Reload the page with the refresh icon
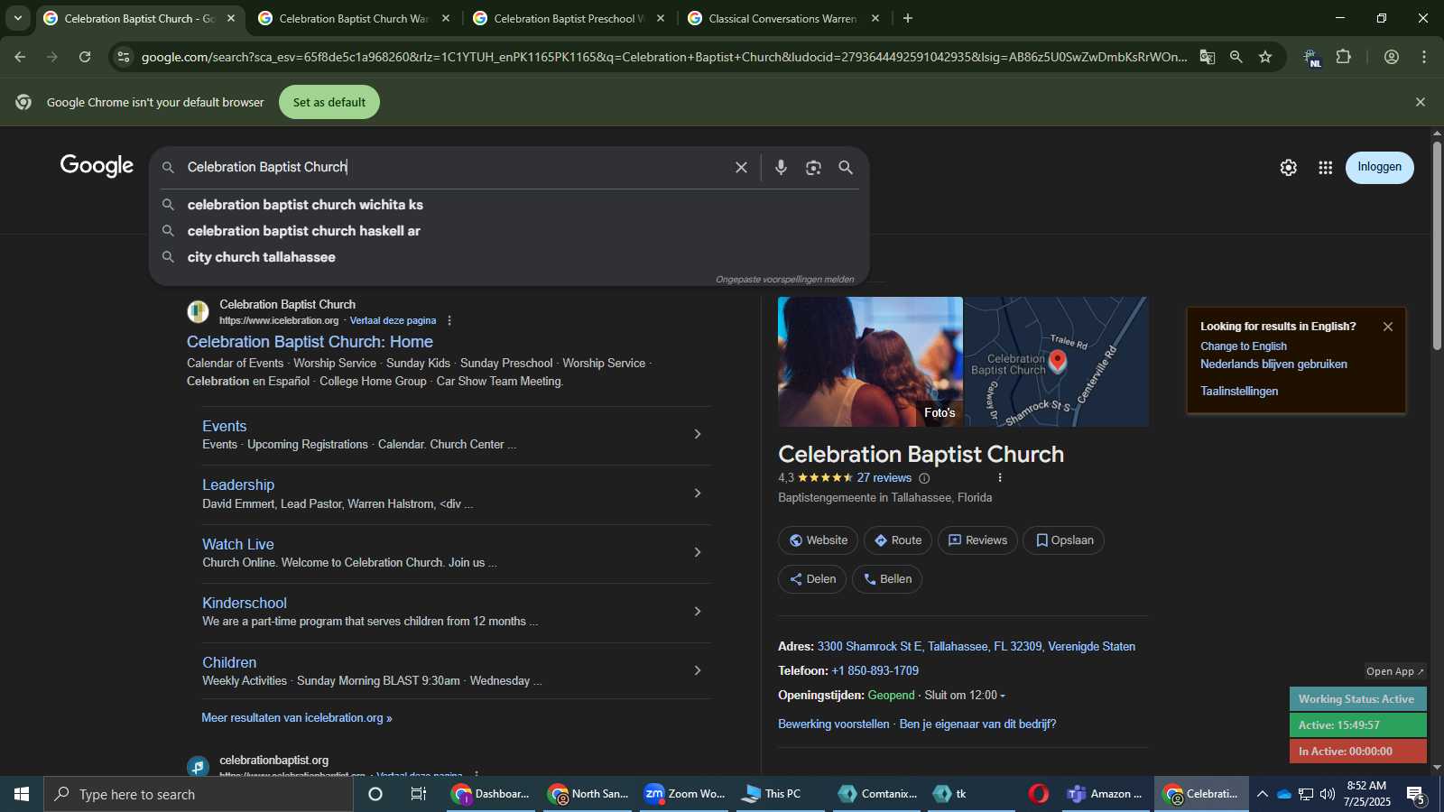 click(x=85, y=57)
